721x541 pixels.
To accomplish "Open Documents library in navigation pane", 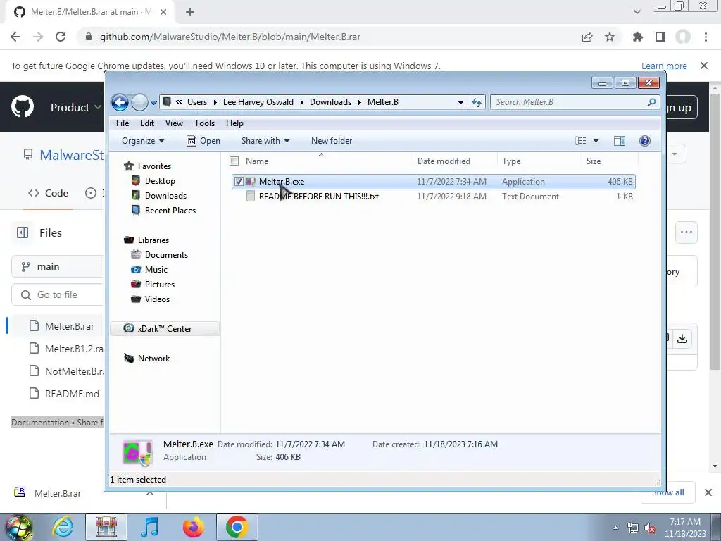I will click(x=166, y=255).
